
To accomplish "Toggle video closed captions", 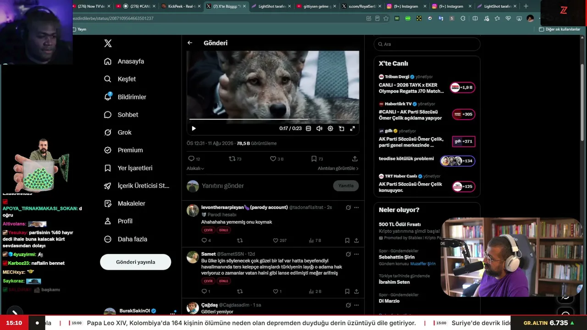I will click(x=308, y=128).
